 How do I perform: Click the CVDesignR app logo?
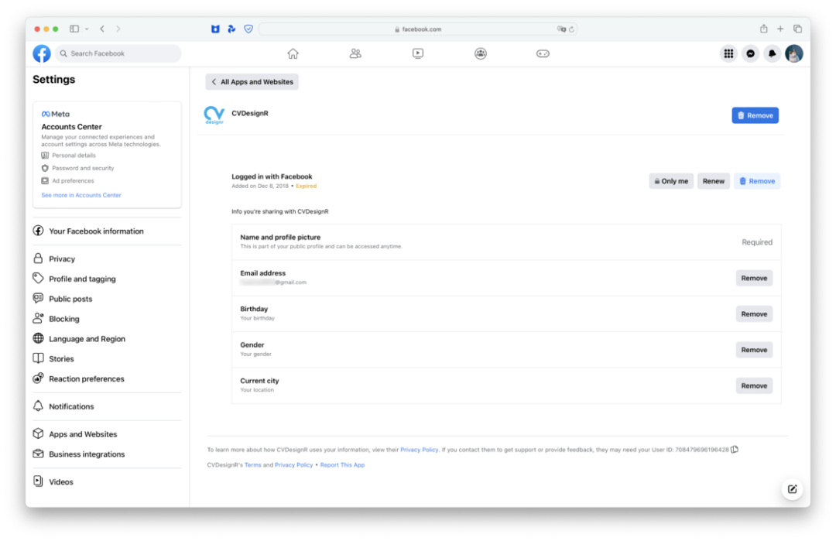[214, 115]
